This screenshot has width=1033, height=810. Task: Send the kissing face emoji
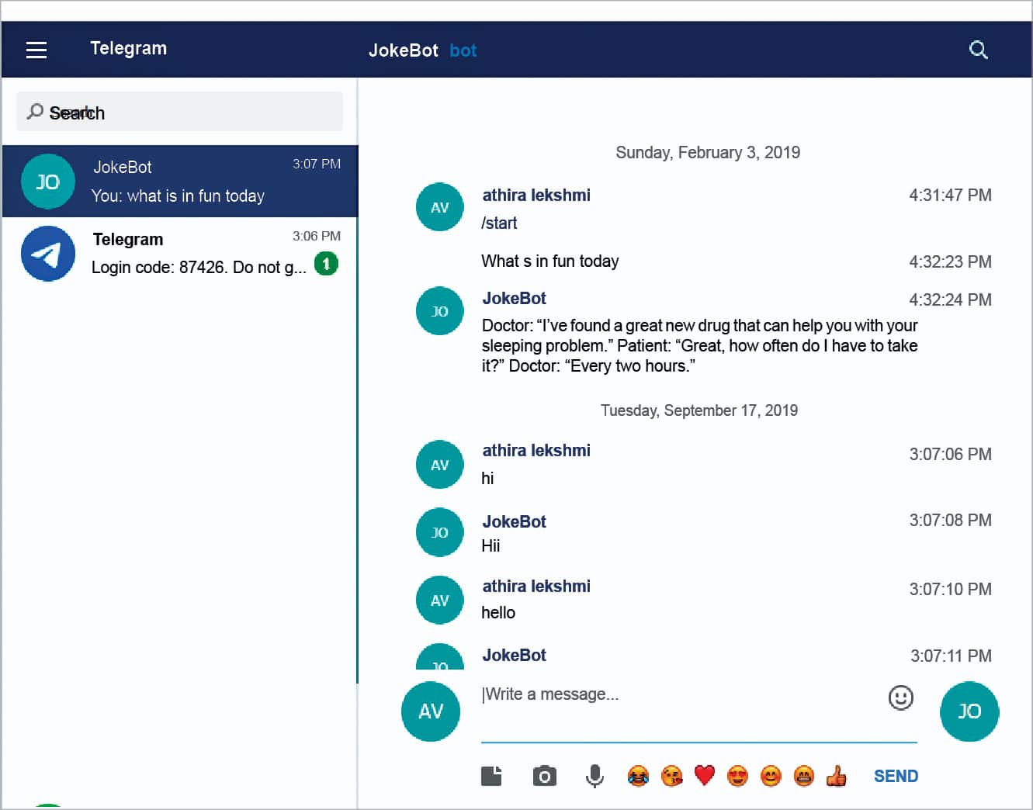(x=671, y=775)
